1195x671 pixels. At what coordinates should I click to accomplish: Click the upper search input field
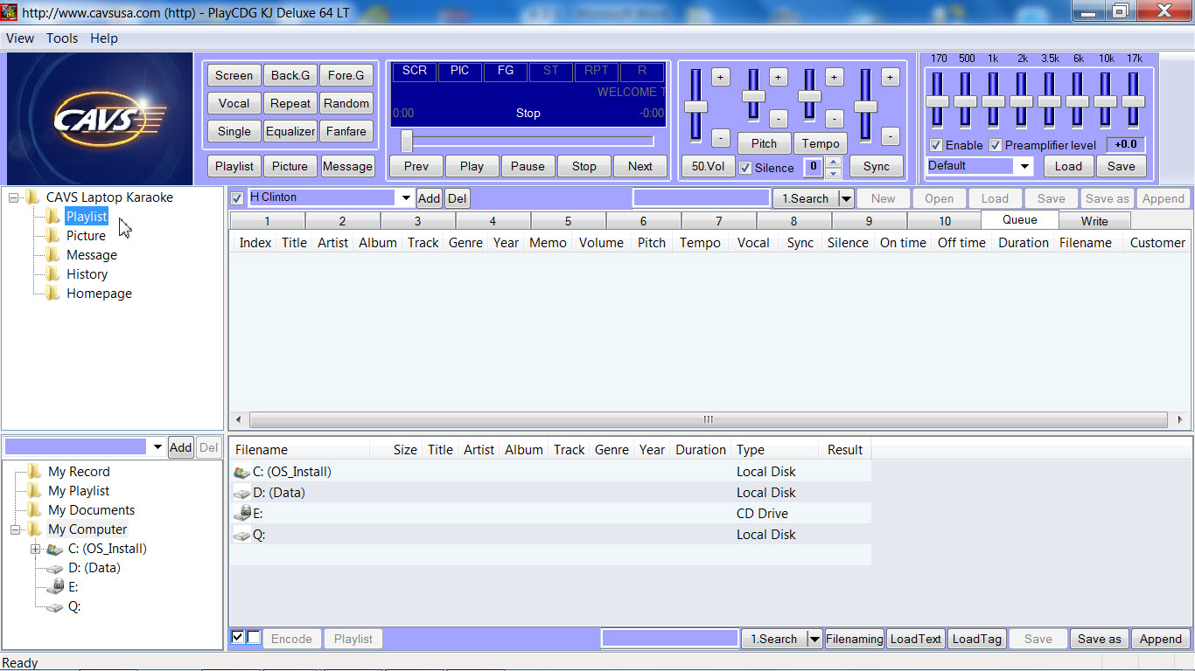[702, 198]
